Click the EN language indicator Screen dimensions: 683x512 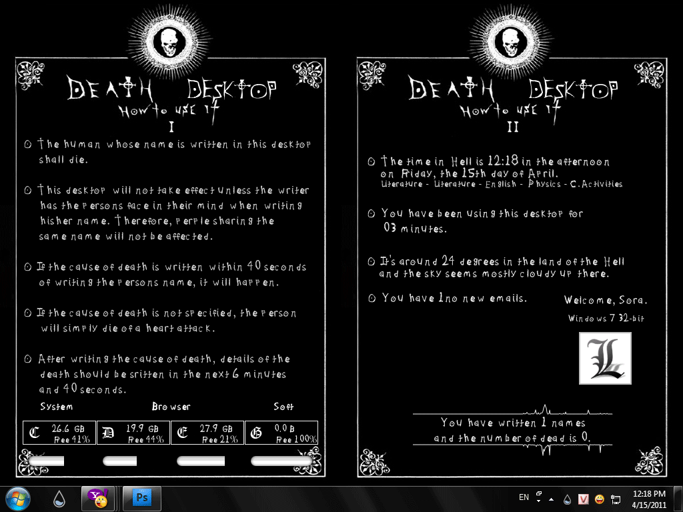pyautogui.click(x=524, y=497)
